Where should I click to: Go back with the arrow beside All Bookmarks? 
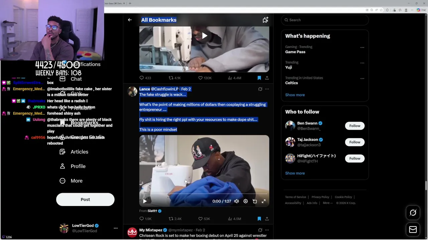pyautogui.click(x=130, y=20)
